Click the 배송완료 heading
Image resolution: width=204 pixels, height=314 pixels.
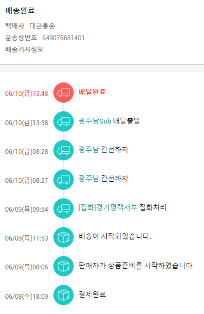point(20,11)
